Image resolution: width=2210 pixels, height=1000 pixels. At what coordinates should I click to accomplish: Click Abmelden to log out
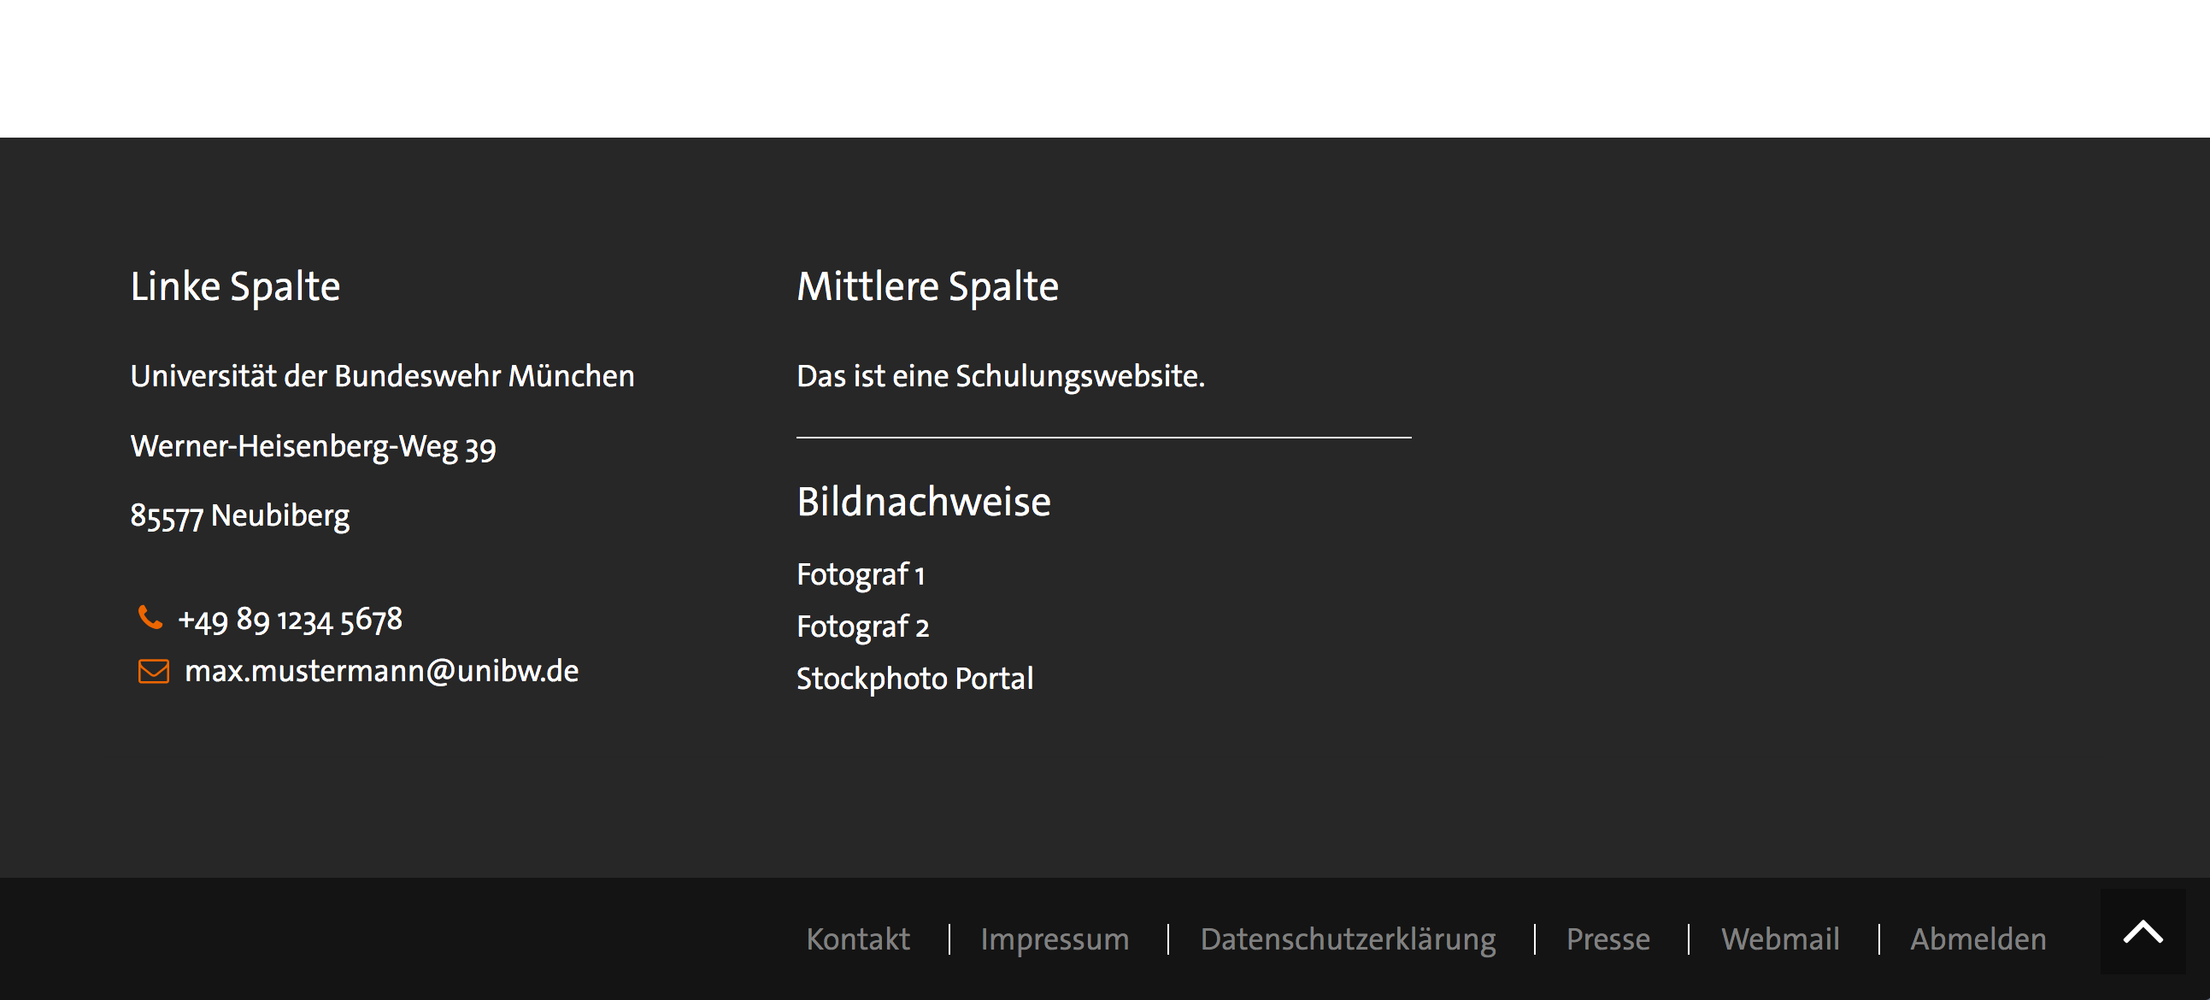pos(1978,939)
